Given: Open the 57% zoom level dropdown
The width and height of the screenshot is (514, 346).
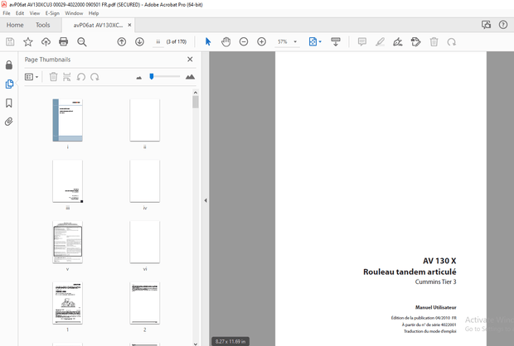Looking at the screenshot, I should click(x=287, y=42).
